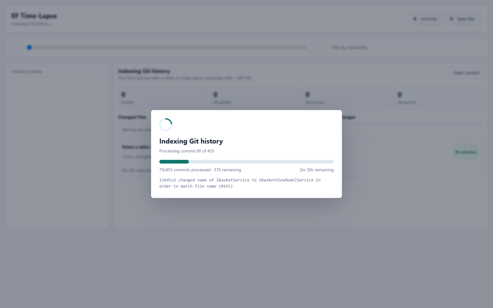Click the Renamed count card
This screenshot has height=308, width=493.
(439, 98)
